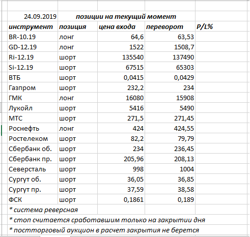
Task: Select the 'позиция' column header cell
Action: [x=77, y=26]
